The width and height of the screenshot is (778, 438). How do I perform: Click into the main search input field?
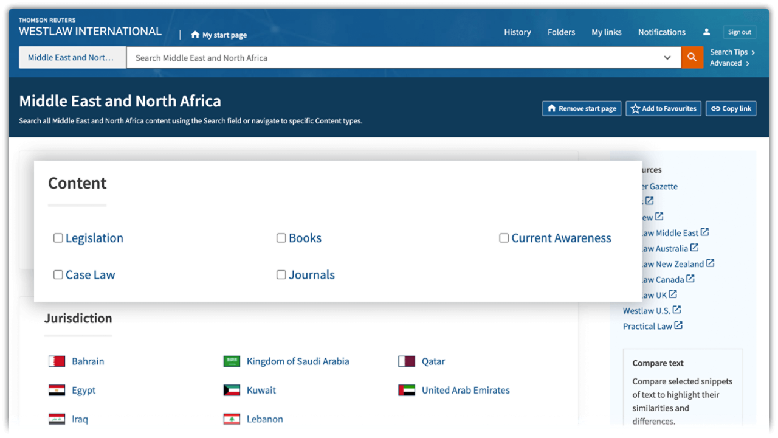pyautogui.click(x=389, y=58)
